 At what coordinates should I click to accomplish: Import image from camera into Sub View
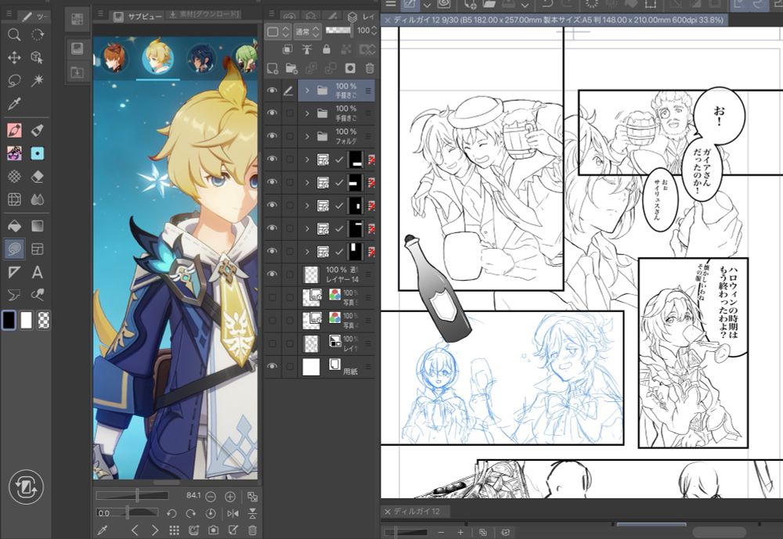coord(213,530)
